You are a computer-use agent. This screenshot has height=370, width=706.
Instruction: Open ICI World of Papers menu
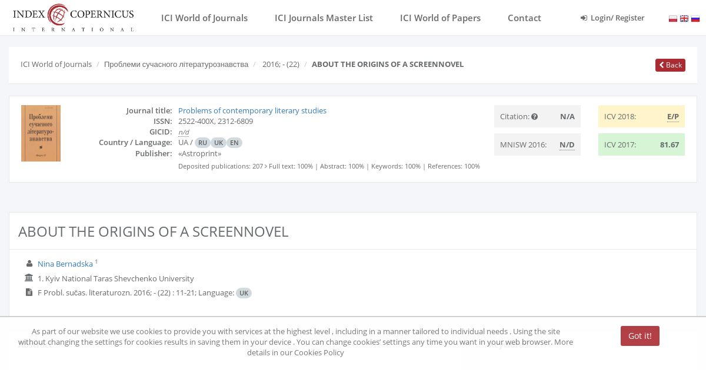(x=440, y=18)
